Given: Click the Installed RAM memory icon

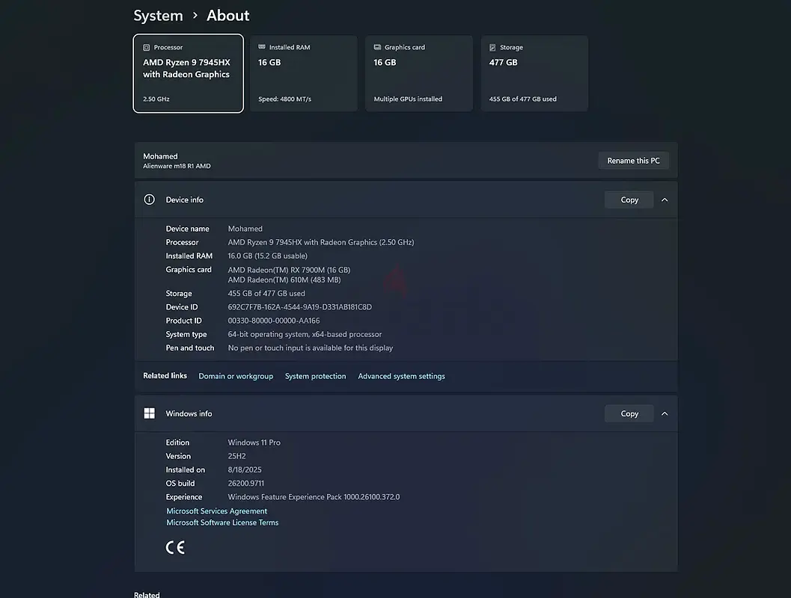Looking at the screenshot, I should 262,47.
